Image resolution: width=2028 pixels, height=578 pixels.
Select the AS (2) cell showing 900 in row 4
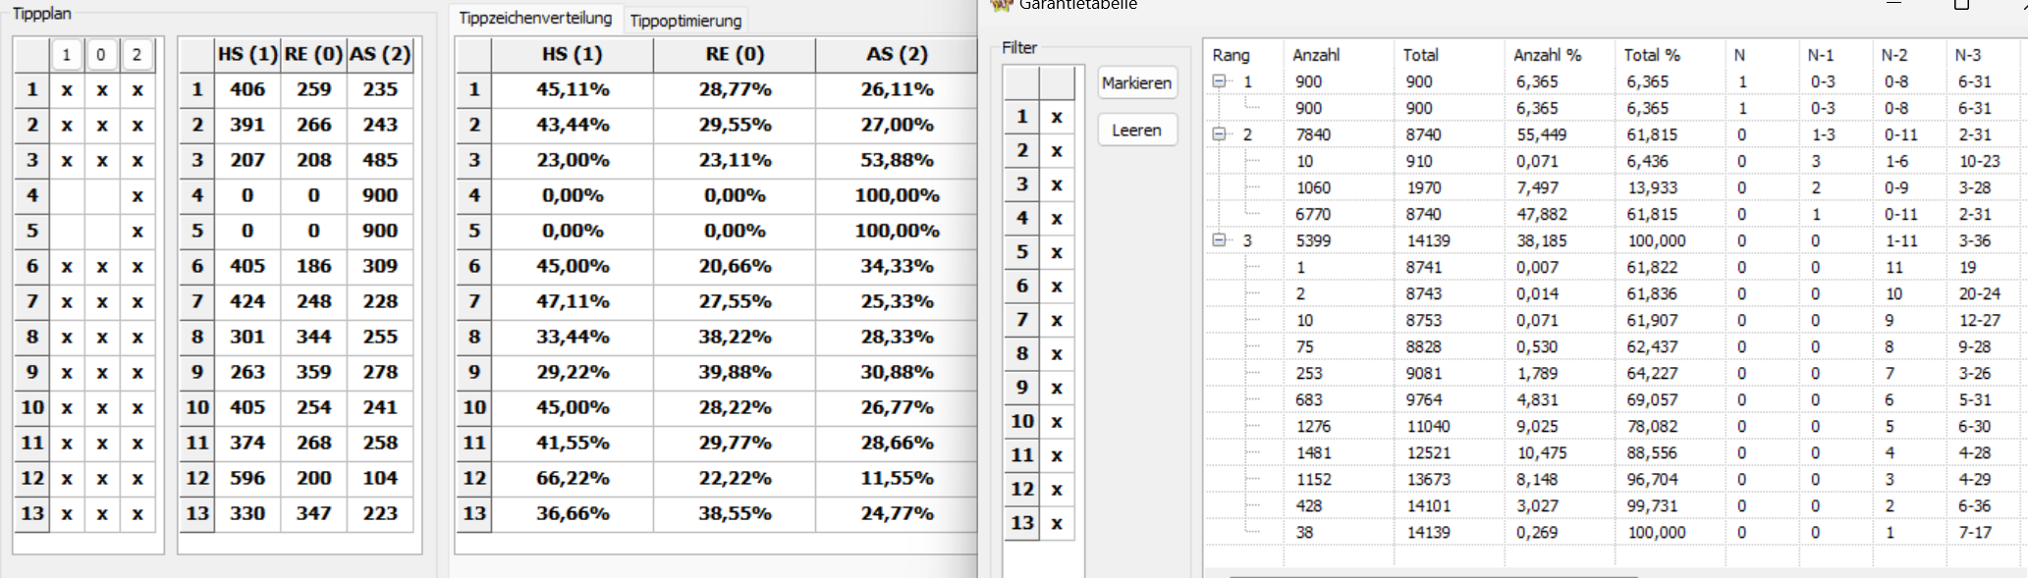(x=380, y=195)
